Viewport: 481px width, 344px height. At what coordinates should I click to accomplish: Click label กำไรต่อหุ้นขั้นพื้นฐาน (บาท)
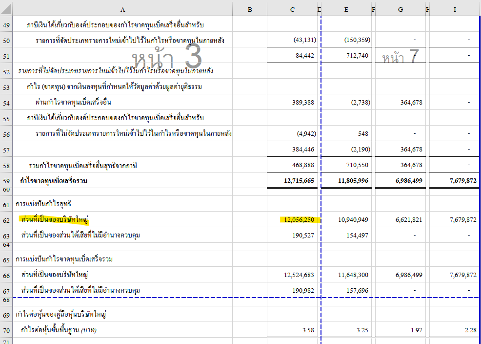click(59, 330)
